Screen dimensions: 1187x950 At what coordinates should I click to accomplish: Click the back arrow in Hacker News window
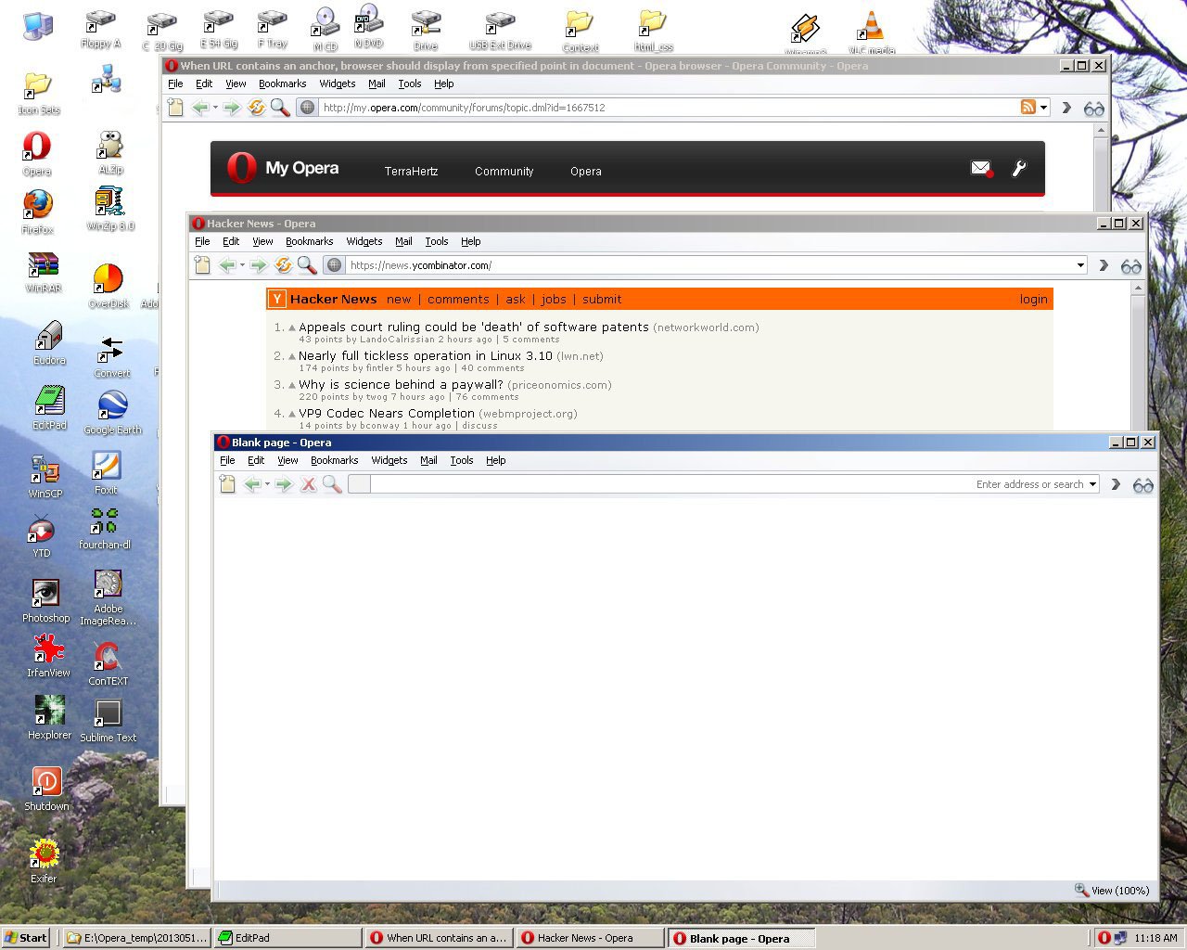pyautogui.click(x=226, y=265)
